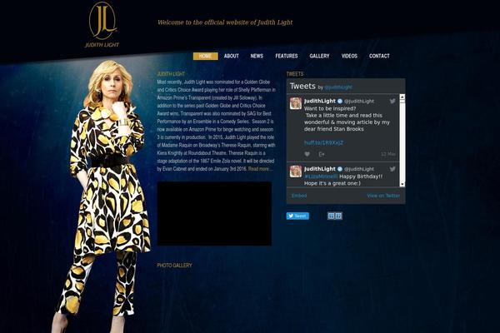Select FEATURES in the navigation bar

pos(287,56)
